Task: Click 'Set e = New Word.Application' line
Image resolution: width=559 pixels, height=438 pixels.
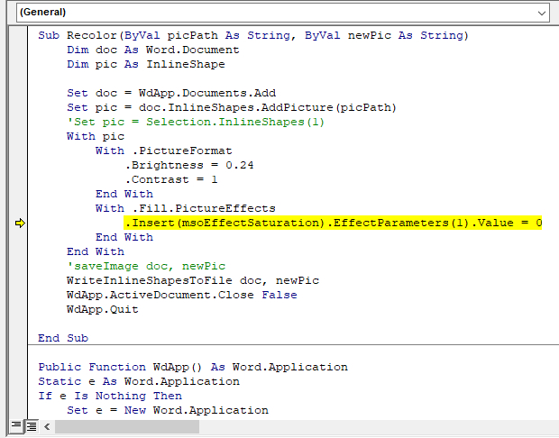Action: [x=168, y=410]
